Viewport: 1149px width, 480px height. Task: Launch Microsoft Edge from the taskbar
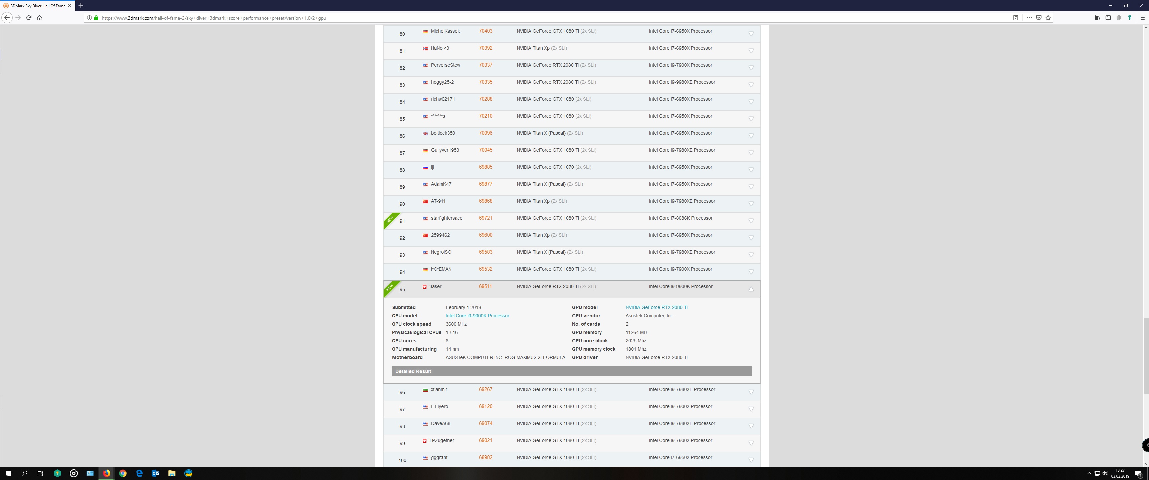coord(139,473)
